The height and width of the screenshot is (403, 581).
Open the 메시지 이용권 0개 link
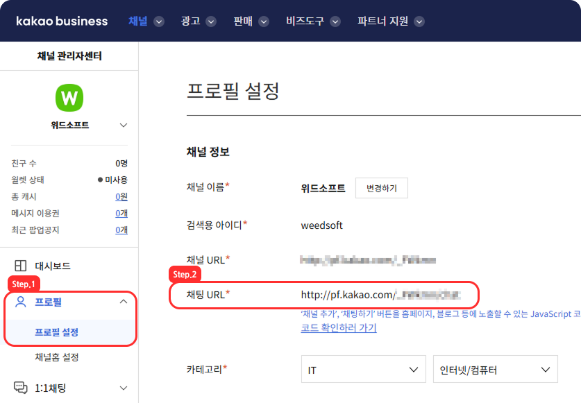click(x=121, y=214)
